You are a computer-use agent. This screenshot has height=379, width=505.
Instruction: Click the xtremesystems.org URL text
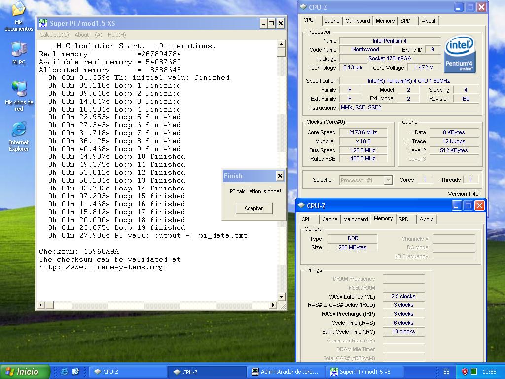point(104,267)
